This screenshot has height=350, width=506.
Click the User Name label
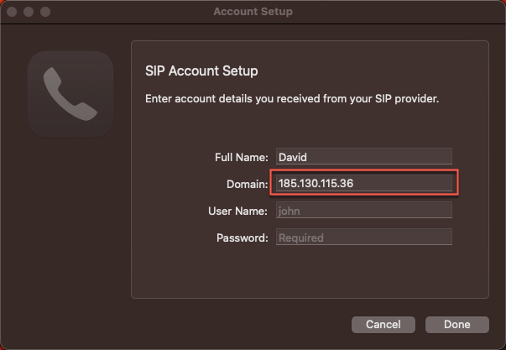(237, 211)
